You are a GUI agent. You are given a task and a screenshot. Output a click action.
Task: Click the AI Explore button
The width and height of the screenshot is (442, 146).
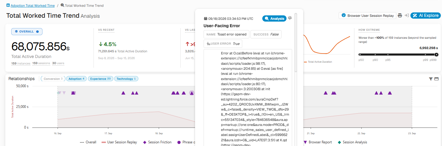(425, 15)
